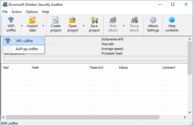
Task: Select WiFi sniffer in the dropdown menu
Action: tap(24, 41)
